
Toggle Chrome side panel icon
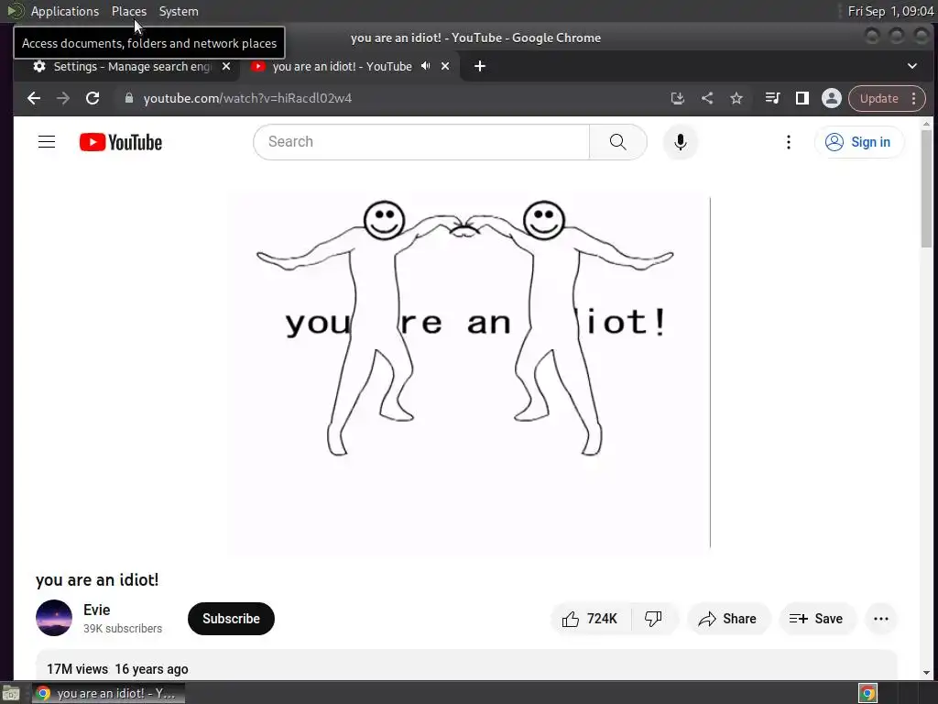802,98
